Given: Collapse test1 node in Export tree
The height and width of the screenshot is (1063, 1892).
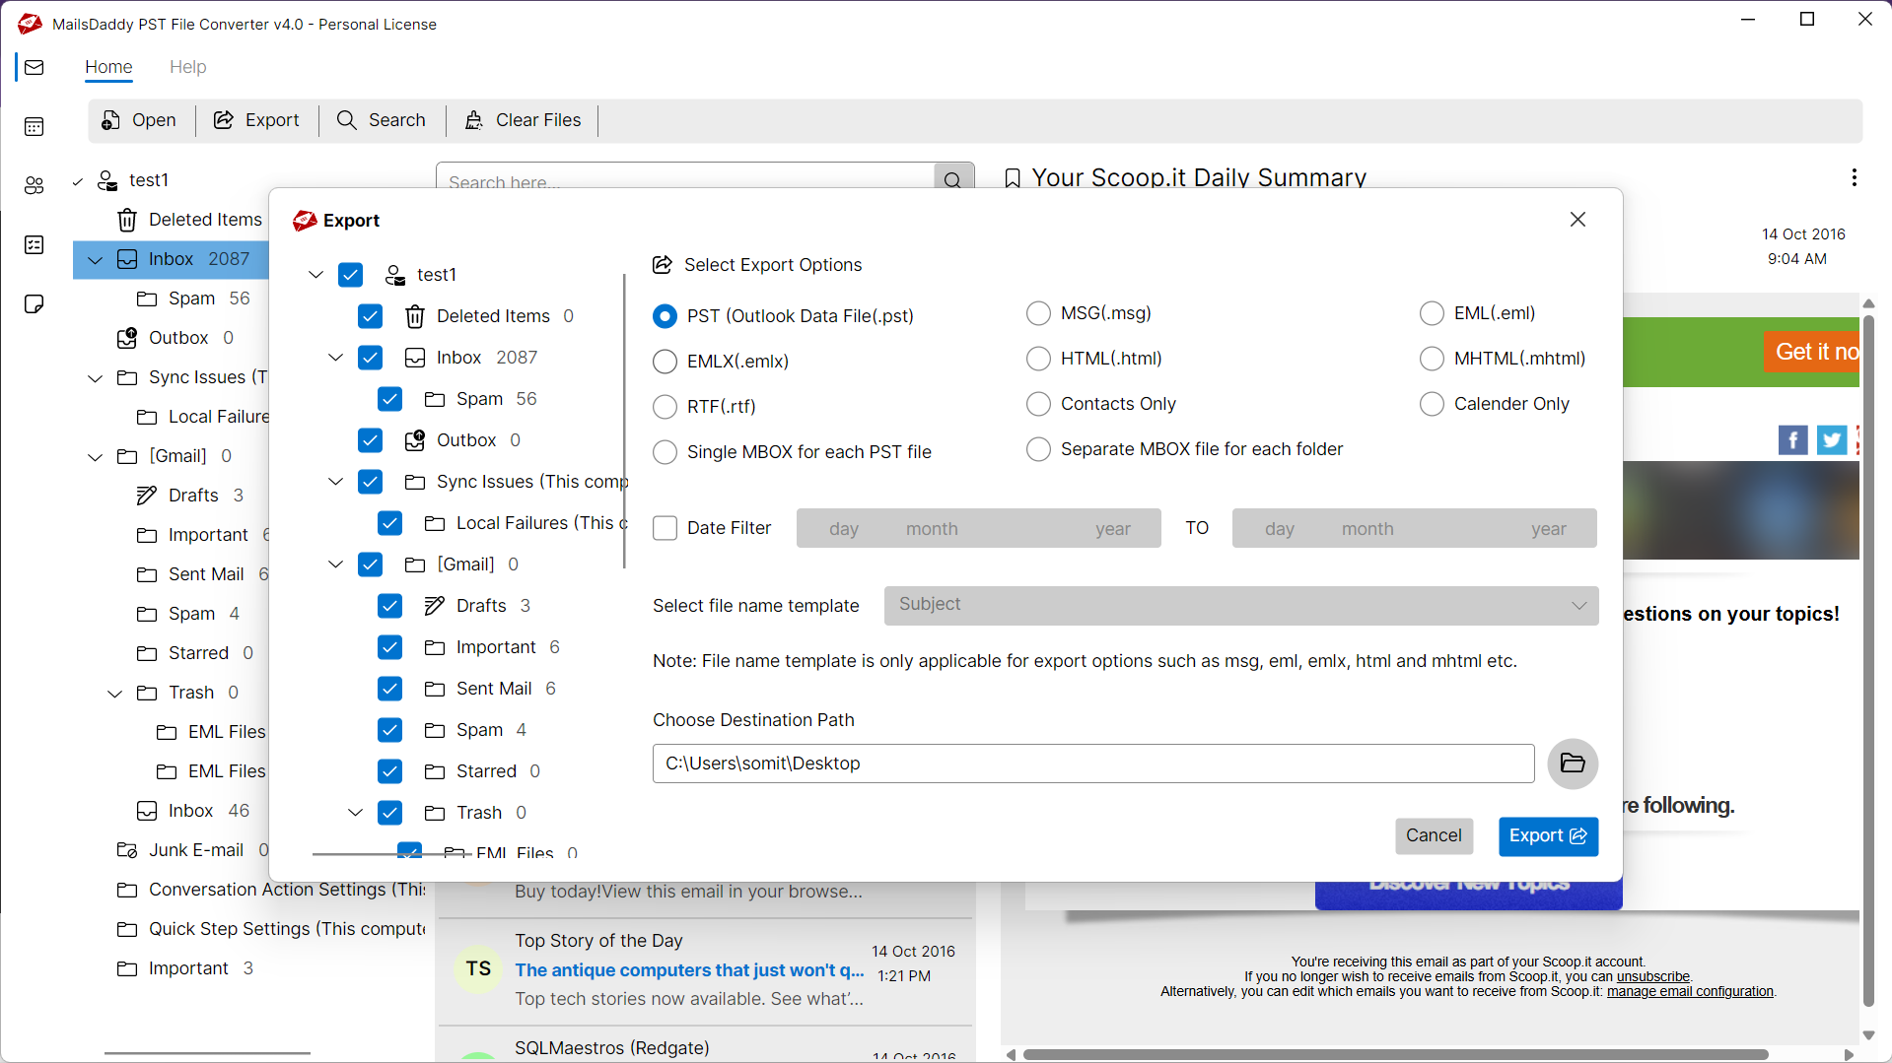Looking at the screenshot, I should (315, 275).
